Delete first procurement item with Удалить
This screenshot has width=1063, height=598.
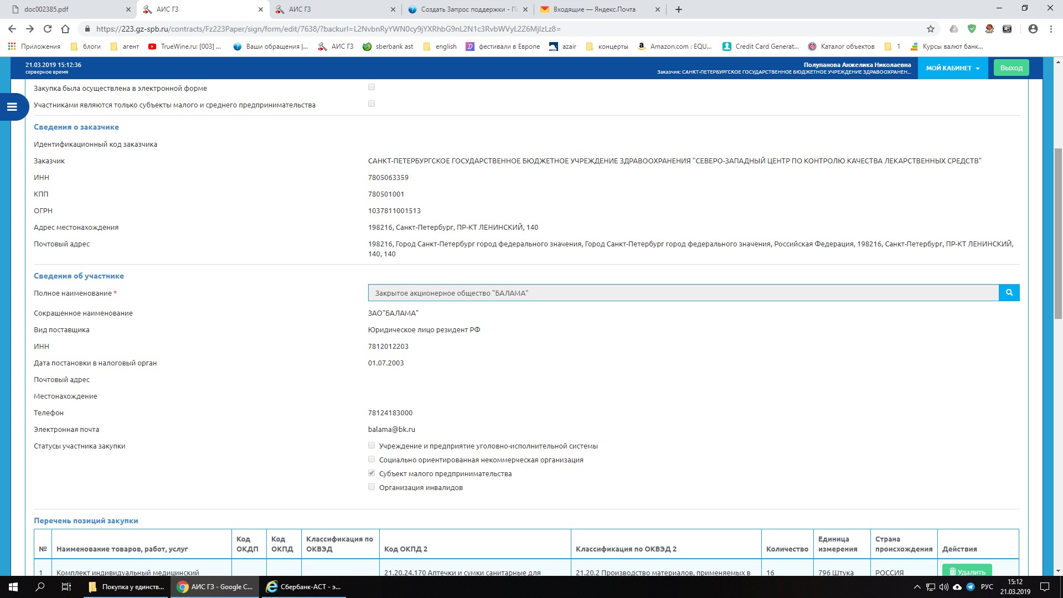tap(967, 571)
